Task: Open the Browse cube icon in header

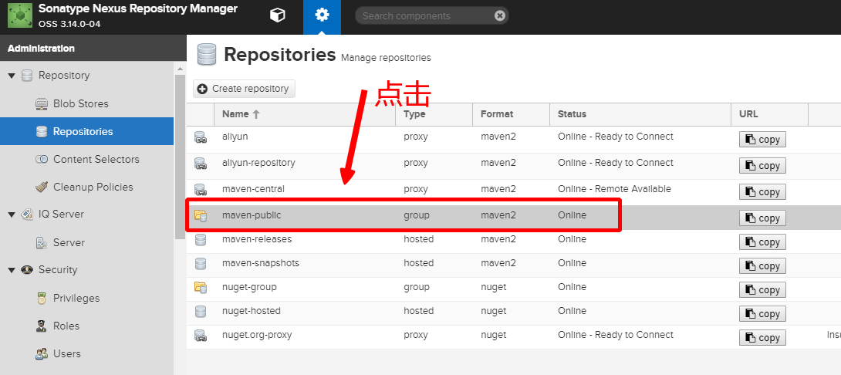Action: (277, 15)
